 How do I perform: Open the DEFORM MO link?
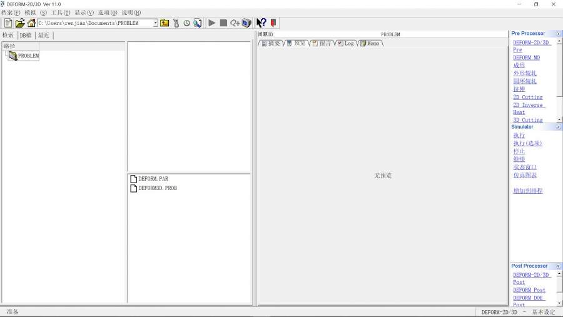click(526, 58)
